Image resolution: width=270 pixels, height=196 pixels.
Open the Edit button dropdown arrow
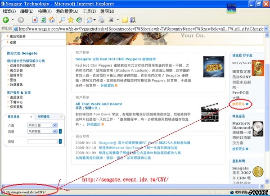[118, 20]
